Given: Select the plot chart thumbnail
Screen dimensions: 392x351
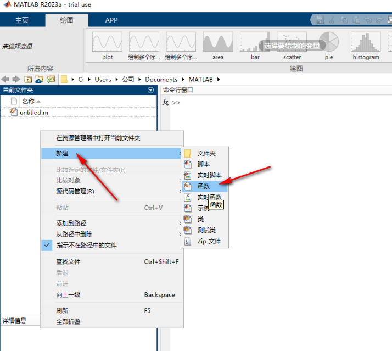Looking at the screenshot, I should (107, 46).
